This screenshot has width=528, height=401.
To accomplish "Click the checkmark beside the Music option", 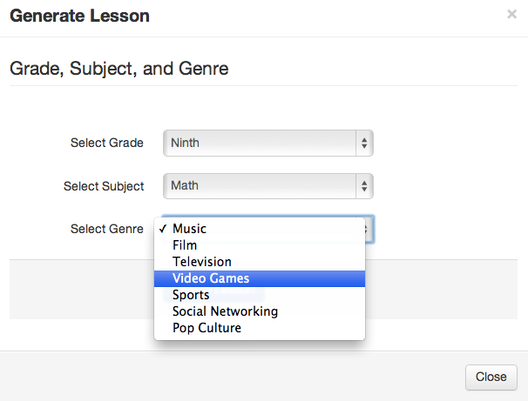I will tap(163, 229).
